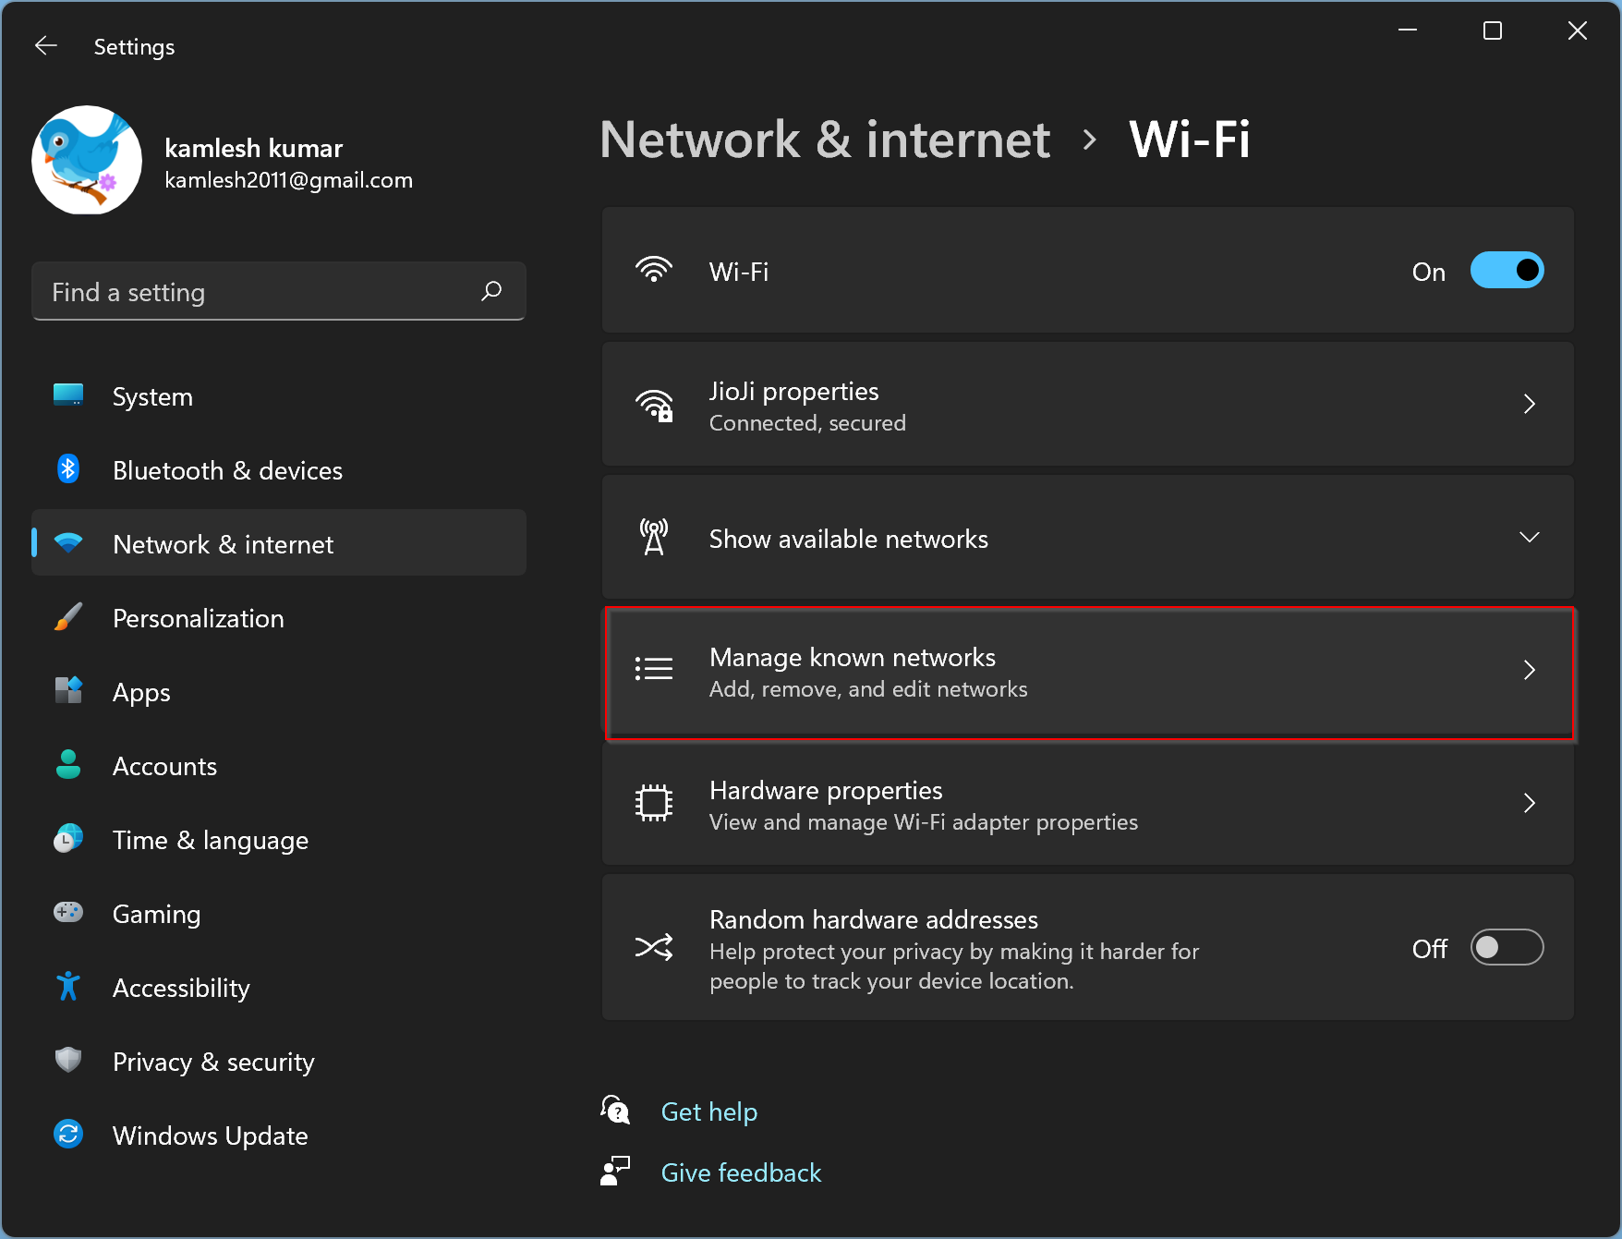The height and width of the screenshot is (1239, 1622).
Task: Click the antenna icon for available networks
Action: pos(654,537)
